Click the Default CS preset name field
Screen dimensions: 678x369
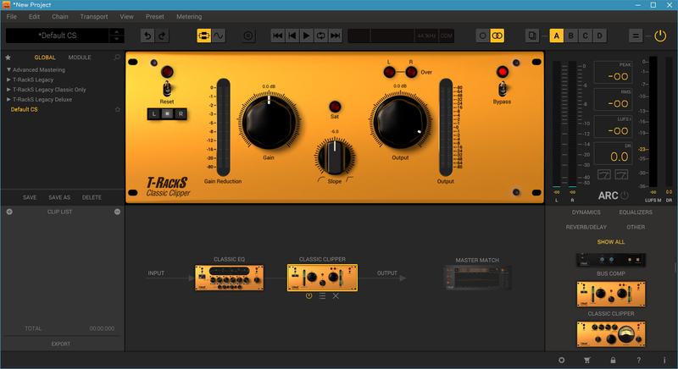[57, 36]
